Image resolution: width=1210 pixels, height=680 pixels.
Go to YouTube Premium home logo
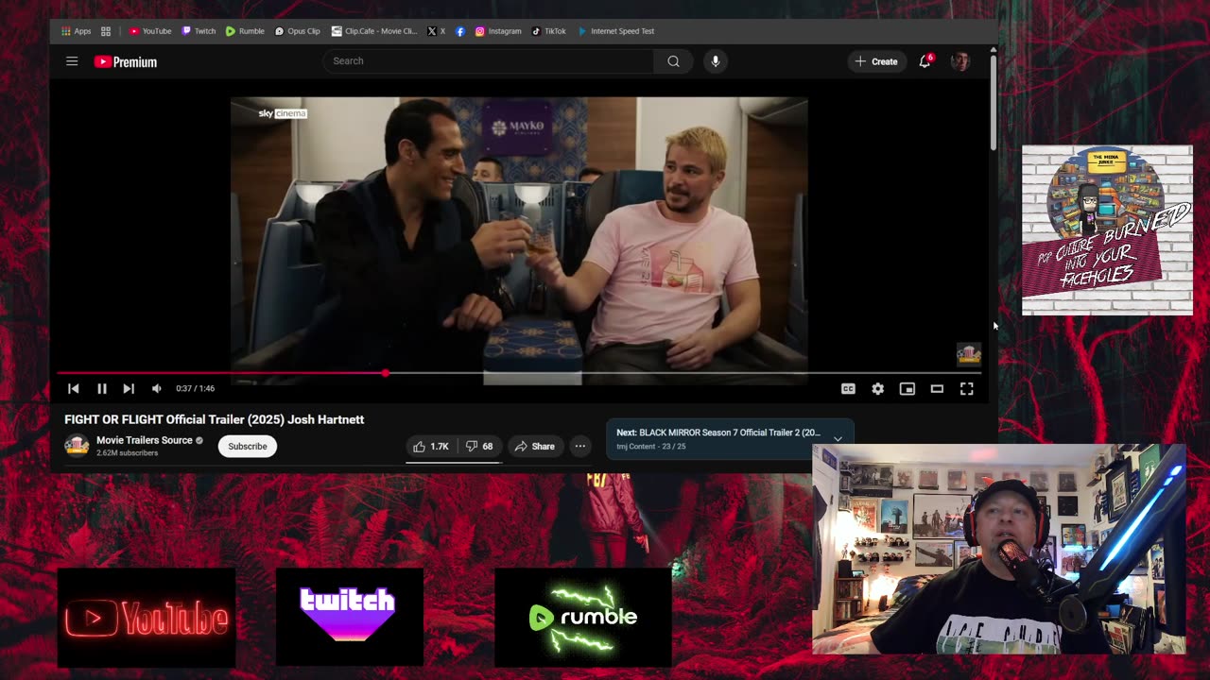[x=126, y=61]
